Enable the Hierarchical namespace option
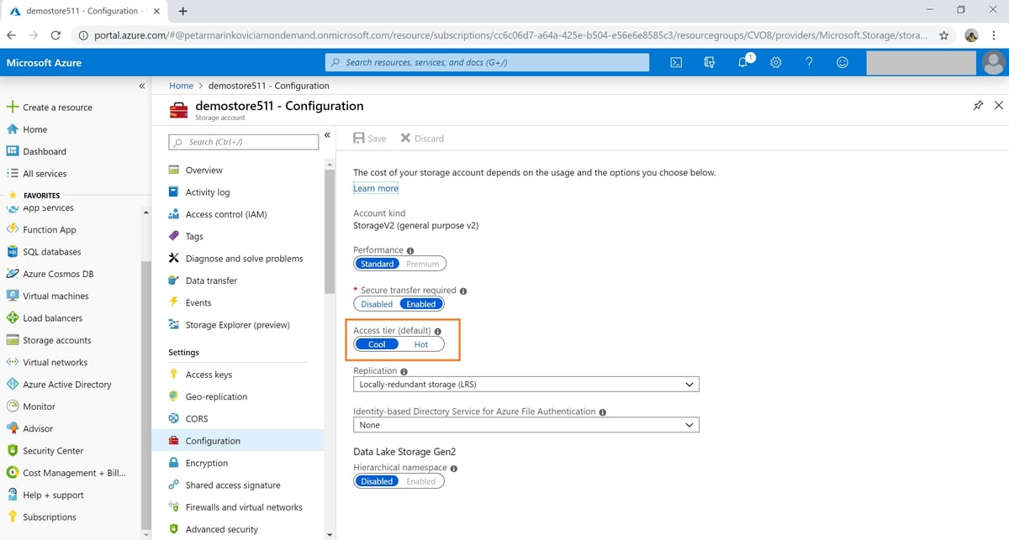 [x=421, y=480]
